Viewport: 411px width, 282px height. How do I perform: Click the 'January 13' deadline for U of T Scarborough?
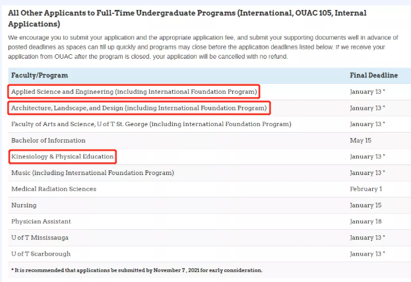(367, 254)
